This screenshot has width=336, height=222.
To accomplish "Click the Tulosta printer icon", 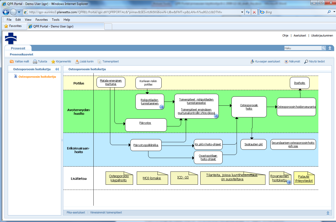I will tap(35, 62).
